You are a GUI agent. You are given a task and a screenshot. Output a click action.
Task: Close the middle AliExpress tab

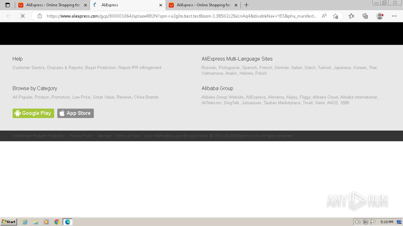click(x=161, y=5)
